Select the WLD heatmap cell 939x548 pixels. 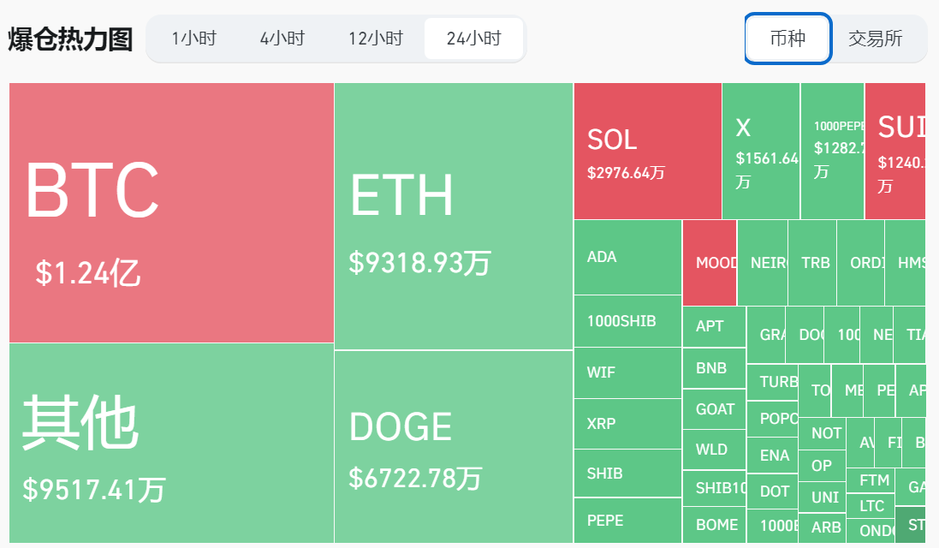tap(714, 450)
